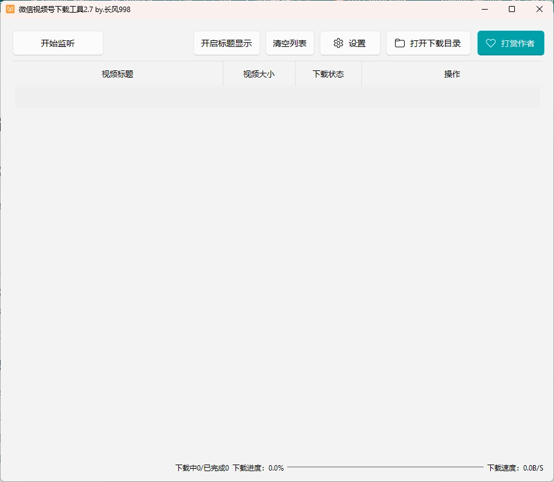
Task: Minimize the 微信视频号下载工具 window
Action: (485, 9)
